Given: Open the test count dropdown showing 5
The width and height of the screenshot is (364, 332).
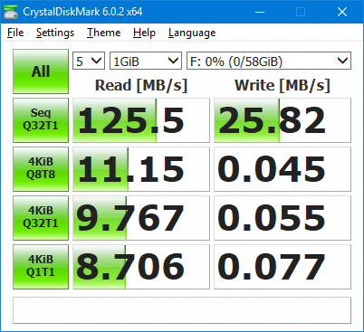Looking at the screenshot, I should click(x=89, y=61).
